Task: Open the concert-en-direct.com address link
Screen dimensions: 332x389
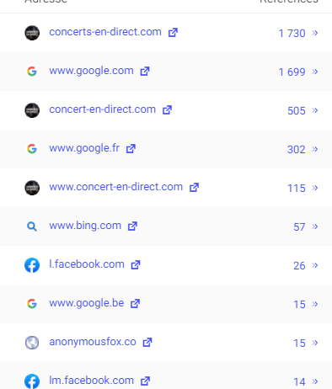Action: 103,109
